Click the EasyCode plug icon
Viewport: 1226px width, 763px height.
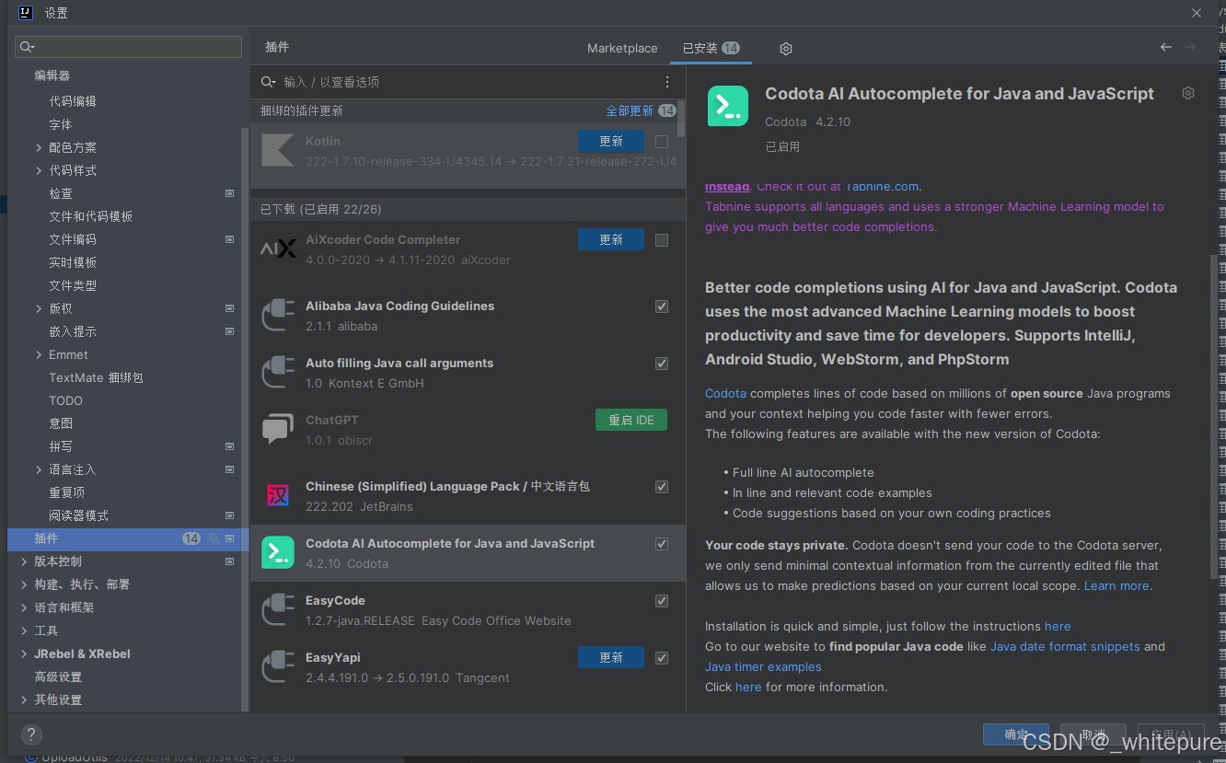[x=277, y=610]
